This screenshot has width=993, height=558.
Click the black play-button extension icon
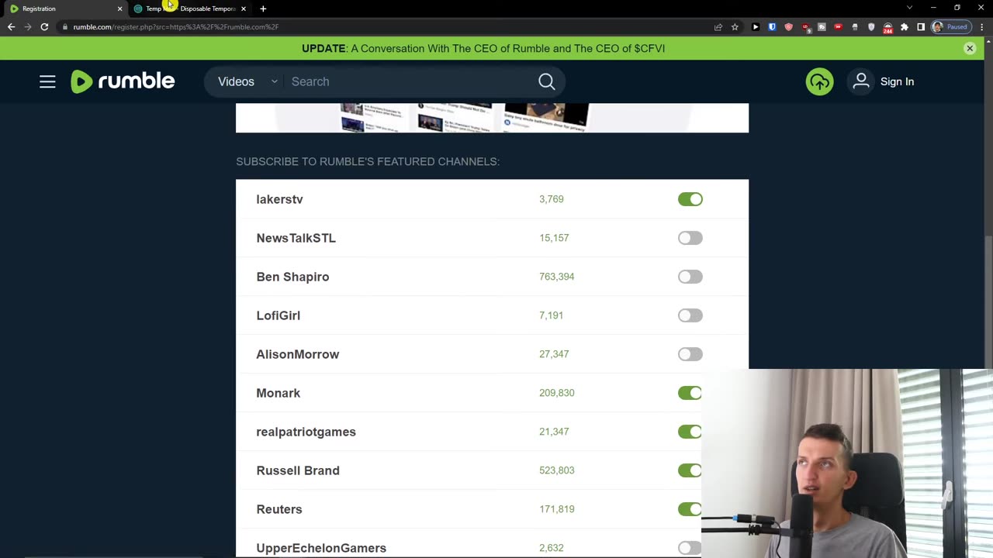point(756,27)
